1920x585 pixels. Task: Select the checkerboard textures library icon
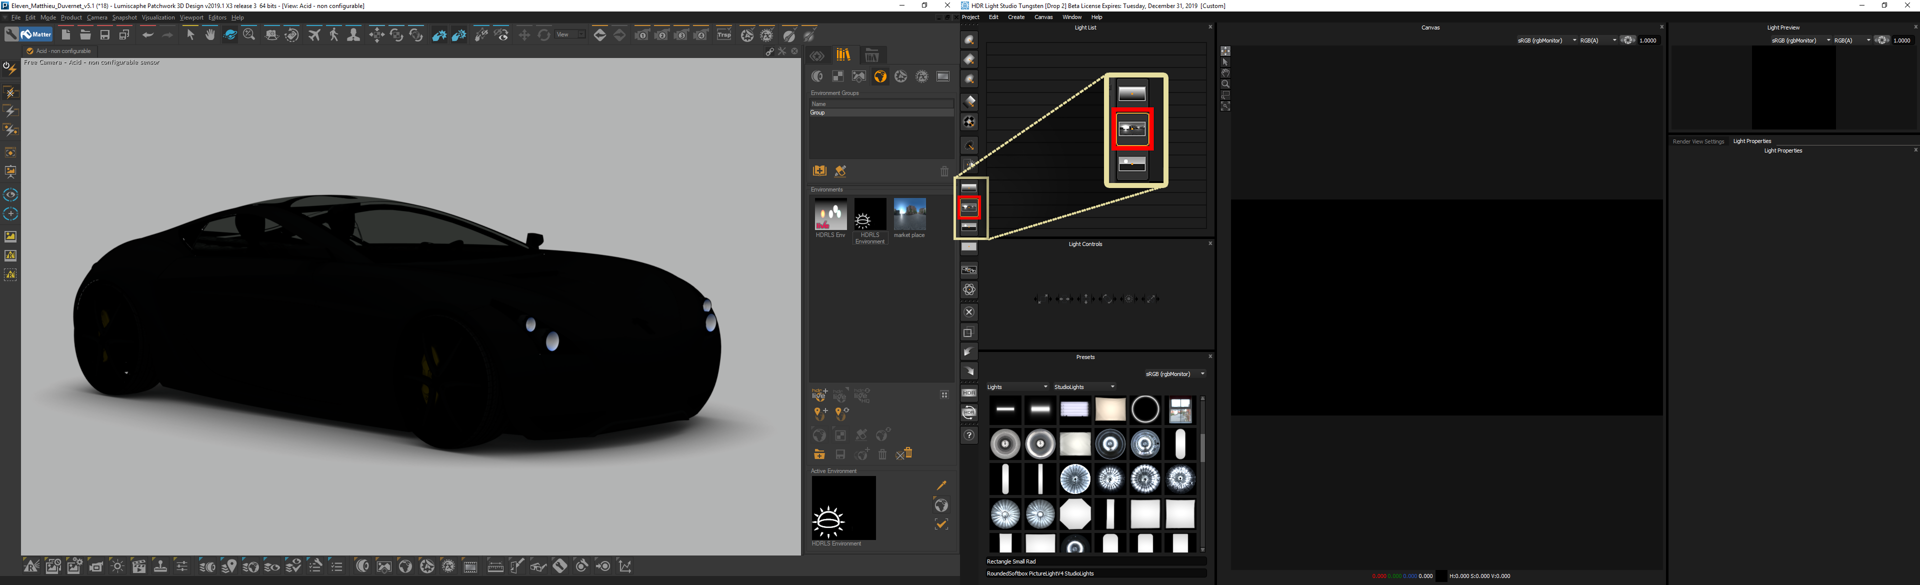[838, 76]
